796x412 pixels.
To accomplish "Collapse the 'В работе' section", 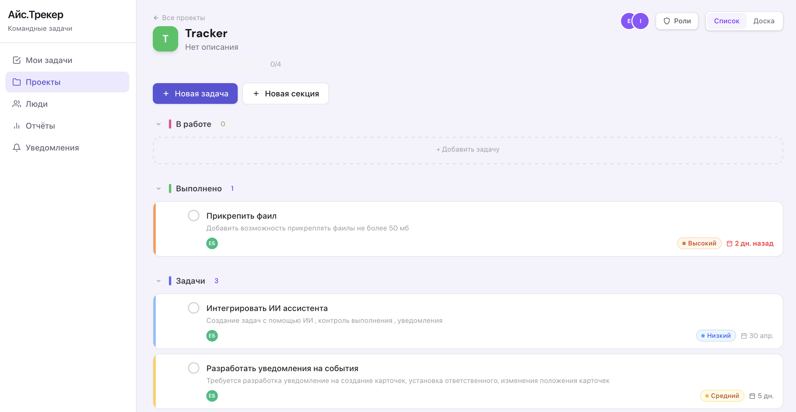I will tap(159, 124).
